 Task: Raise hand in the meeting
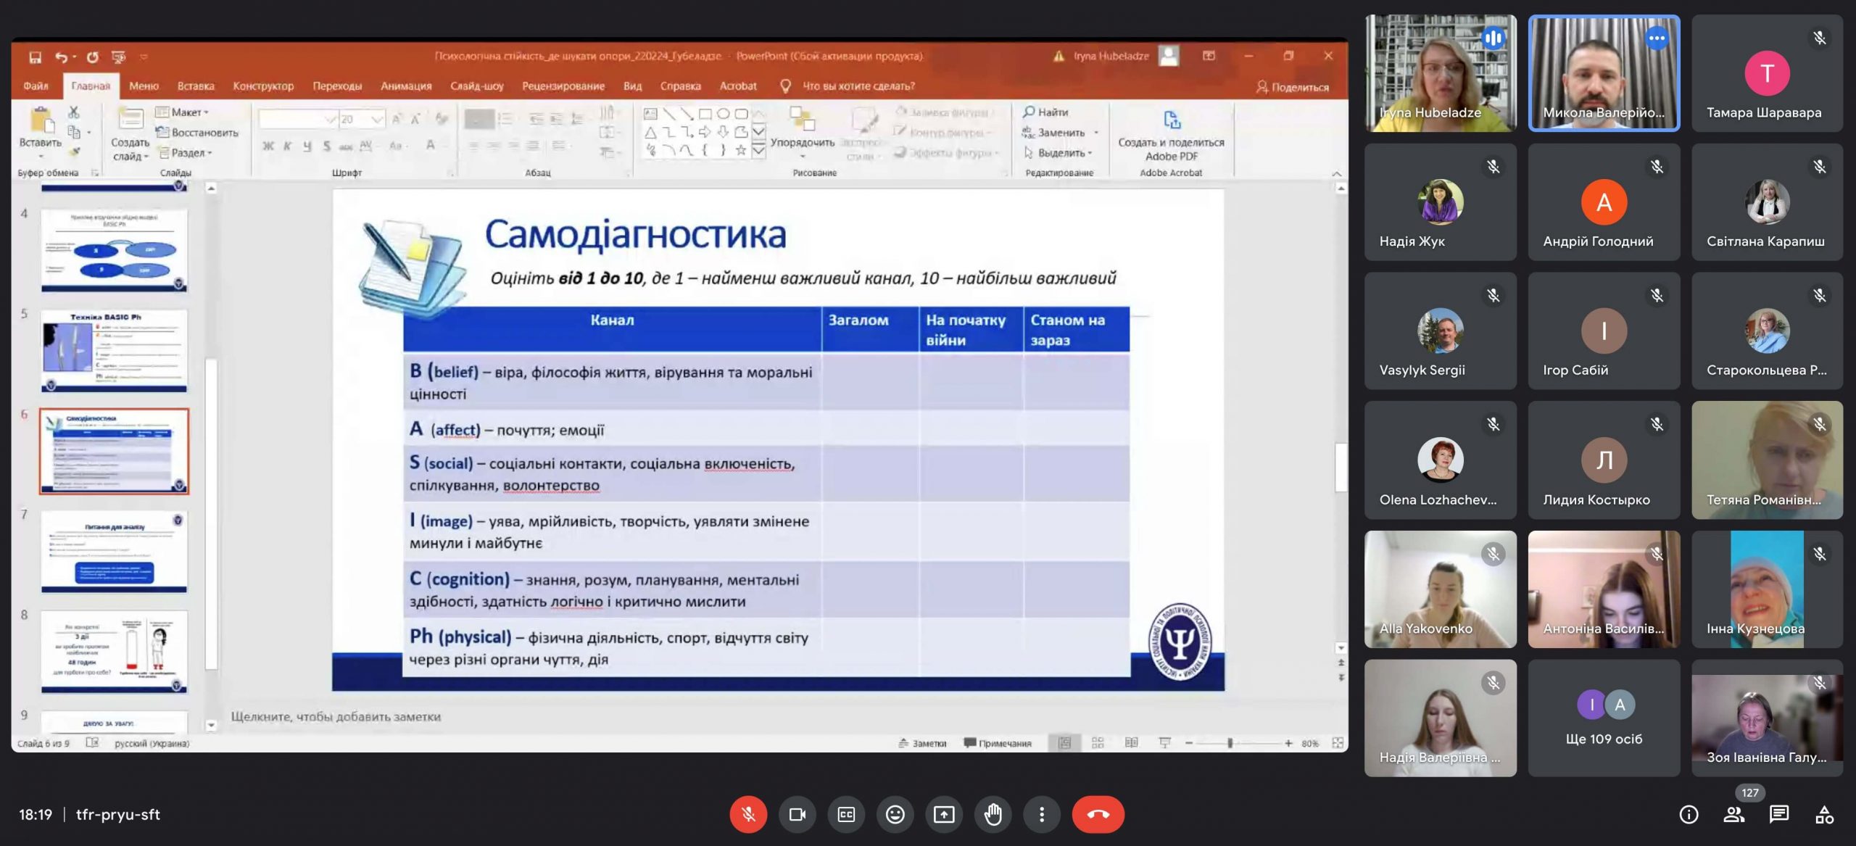tap(993, 814)
